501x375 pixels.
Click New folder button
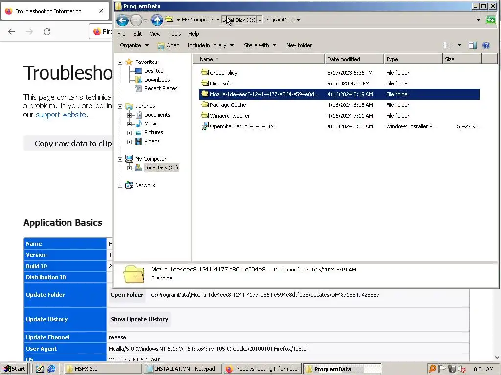click(x=299, y=45)
